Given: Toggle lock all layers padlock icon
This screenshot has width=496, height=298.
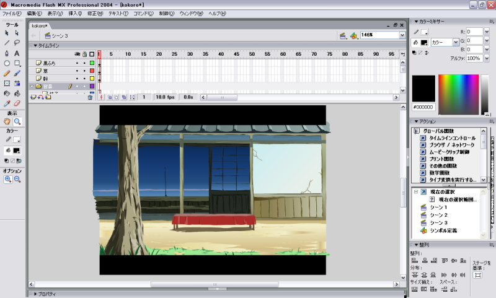Looking at the screenshot, I should 84,55.
